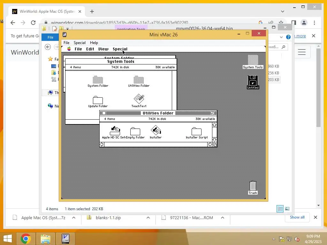Click the File tab in Explorer window

(x=50, y=37)
